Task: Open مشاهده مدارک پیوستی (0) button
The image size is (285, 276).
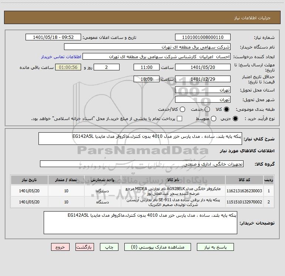Action: tap(158, 247)
